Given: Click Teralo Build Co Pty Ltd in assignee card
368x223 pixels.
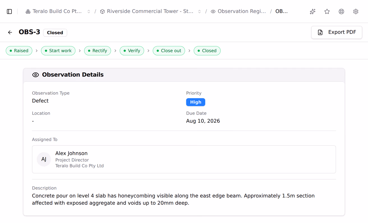Looking at the screenshot, I should [80, 166].
